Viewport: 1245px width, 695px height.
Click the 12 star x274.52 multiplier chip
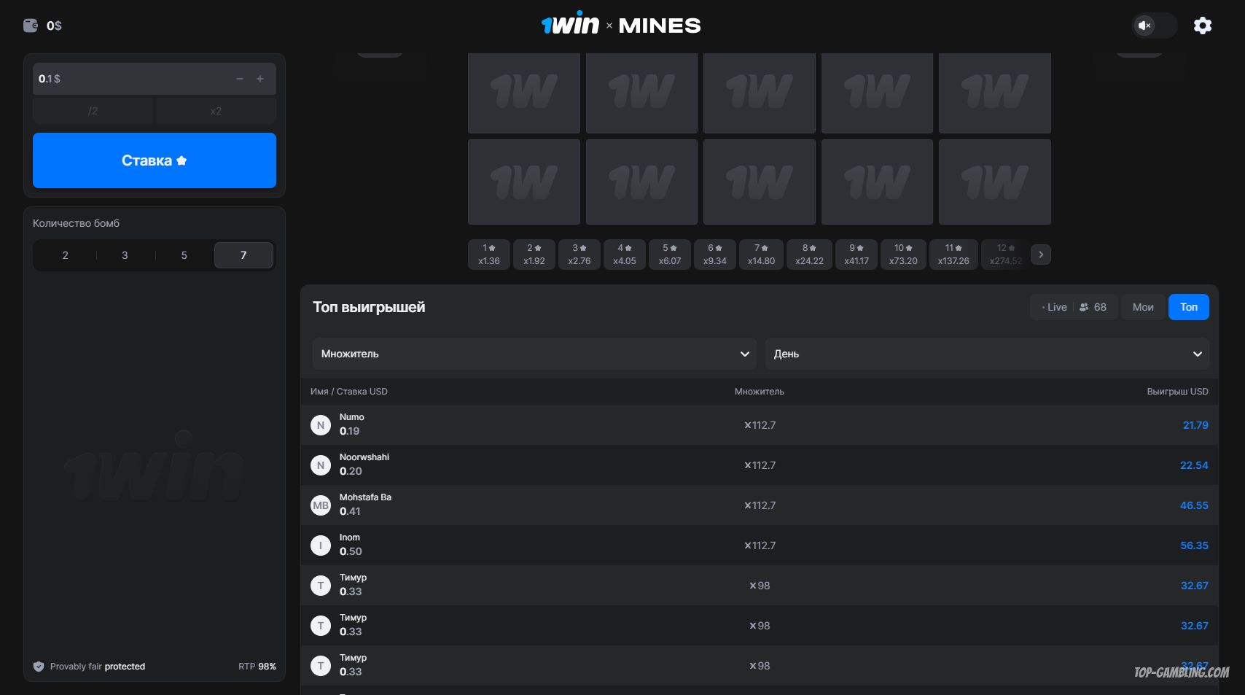click(x=1005, y=255)
